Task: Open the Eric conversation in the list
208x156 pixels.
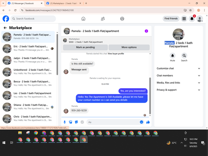Action: pos(28,49)
